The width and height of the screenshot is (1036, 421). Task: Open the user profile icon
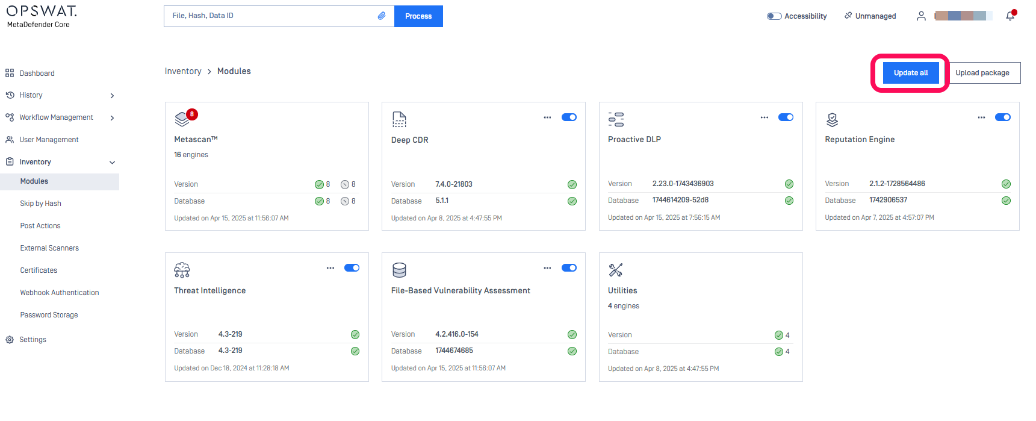(921, 16)
